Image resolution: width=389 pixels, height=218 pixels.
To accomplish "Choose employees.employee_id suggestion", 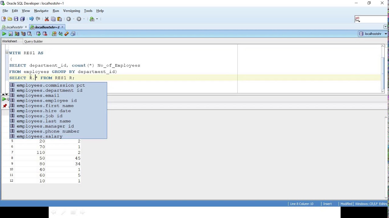I will pyautogui.click(x=58, y=101).
